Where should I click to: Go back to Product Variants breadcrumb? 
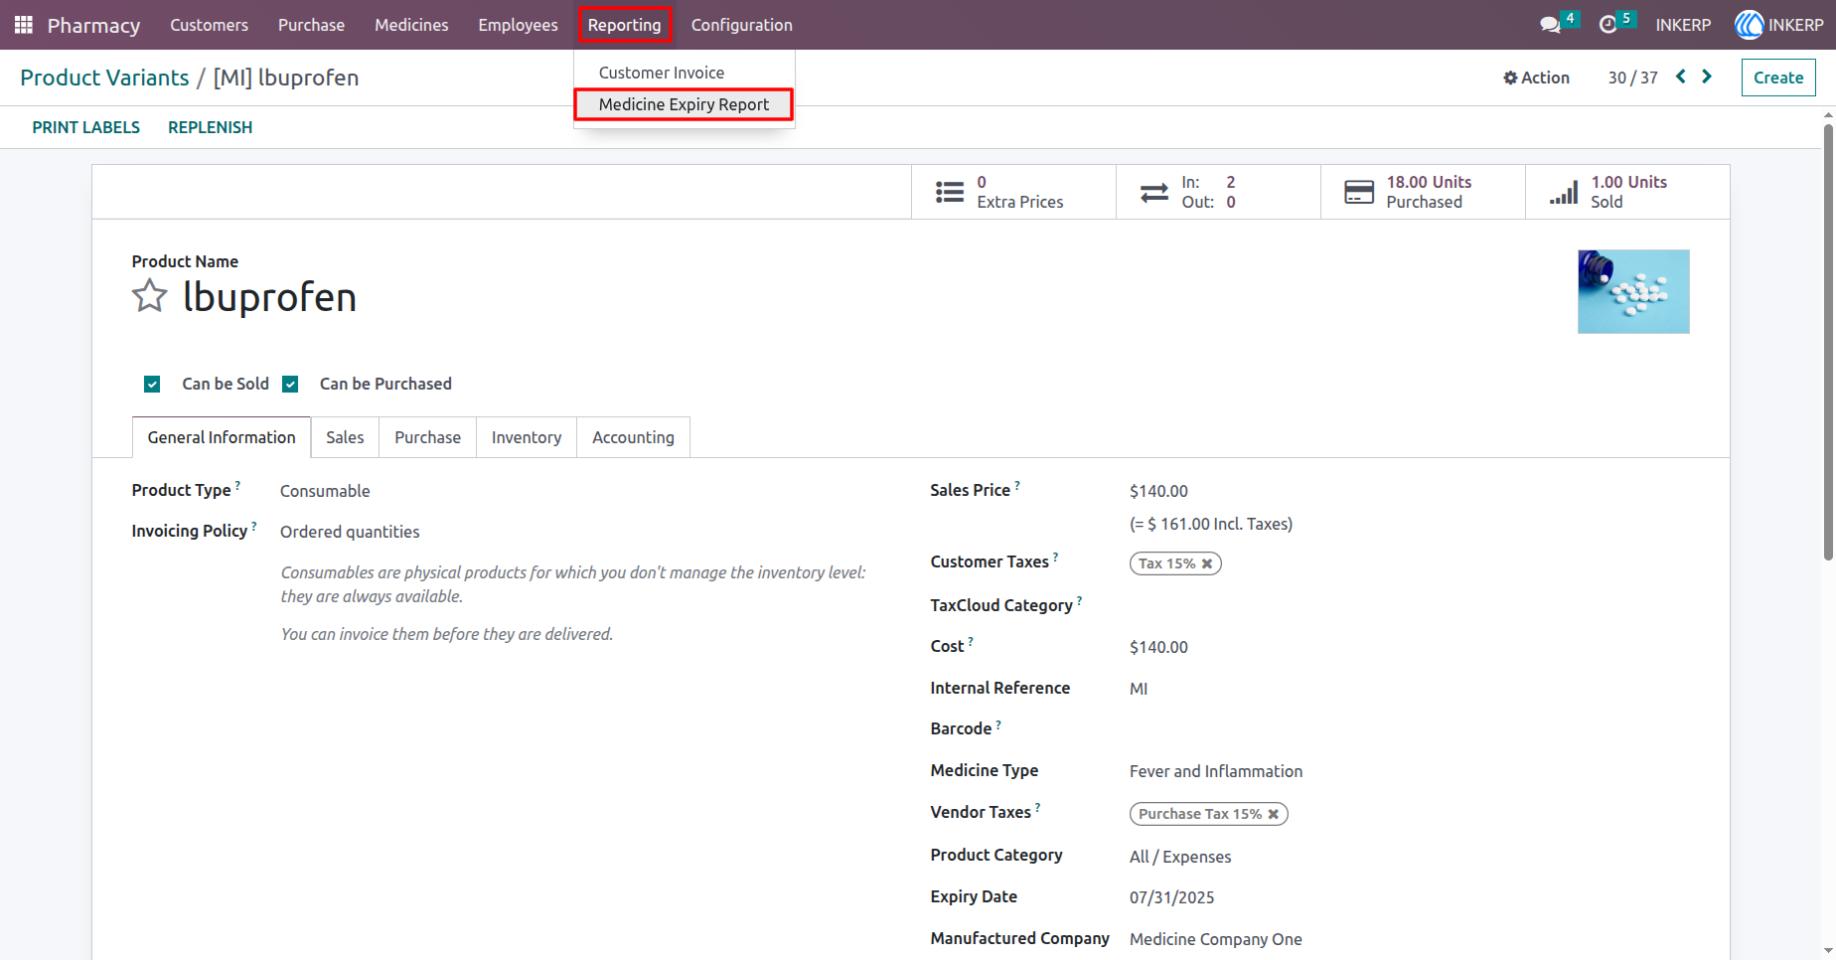pyautogui.click(x=104, y=78)
